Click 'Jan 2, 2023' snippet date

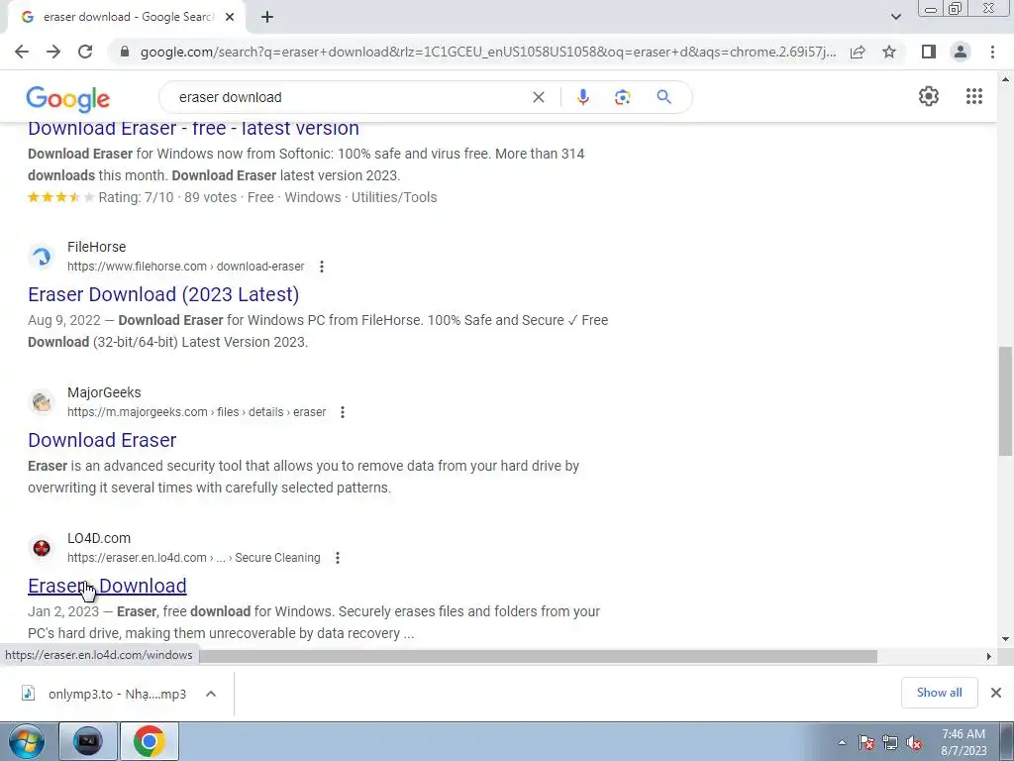63,611
